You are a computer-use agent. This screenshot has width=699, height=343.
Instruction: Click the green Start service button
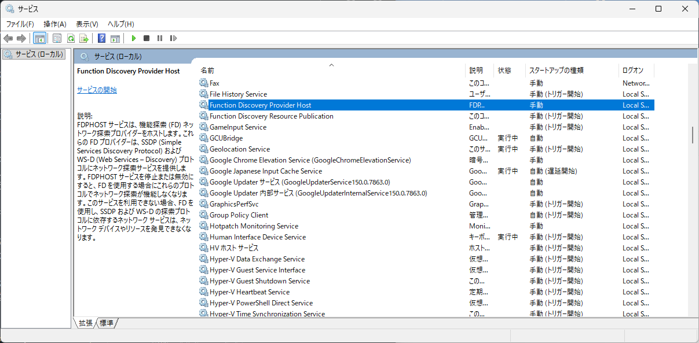tap(134, 38)
